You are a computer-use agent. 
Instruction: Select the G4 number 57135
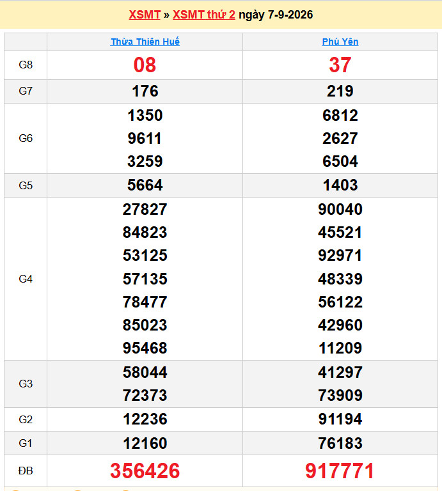(x=145, y=279)
